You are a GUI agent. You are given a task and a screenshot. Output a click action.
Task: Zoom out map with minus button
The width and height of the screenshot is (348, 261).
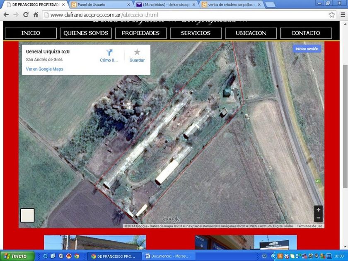pyautogui.click(x=318, y=218)
